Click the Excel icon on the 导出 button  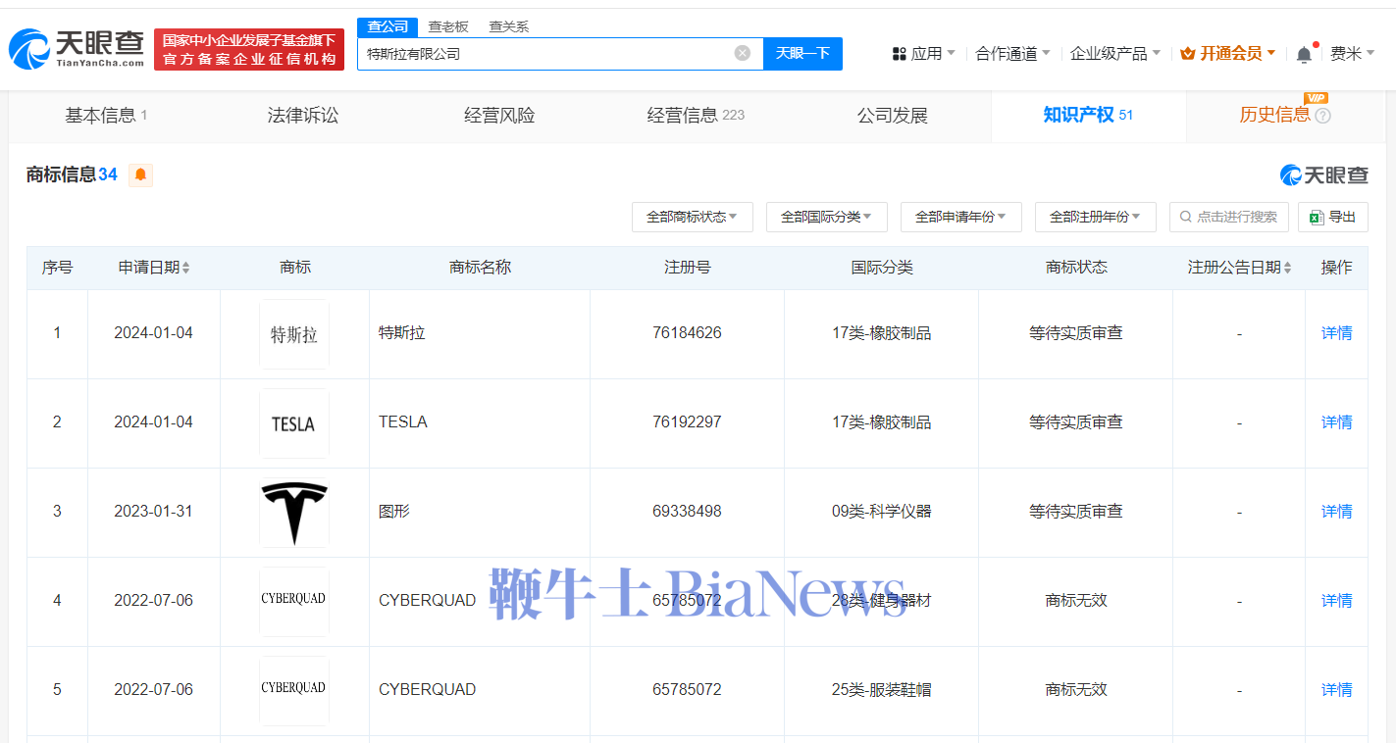[1316, 217]
